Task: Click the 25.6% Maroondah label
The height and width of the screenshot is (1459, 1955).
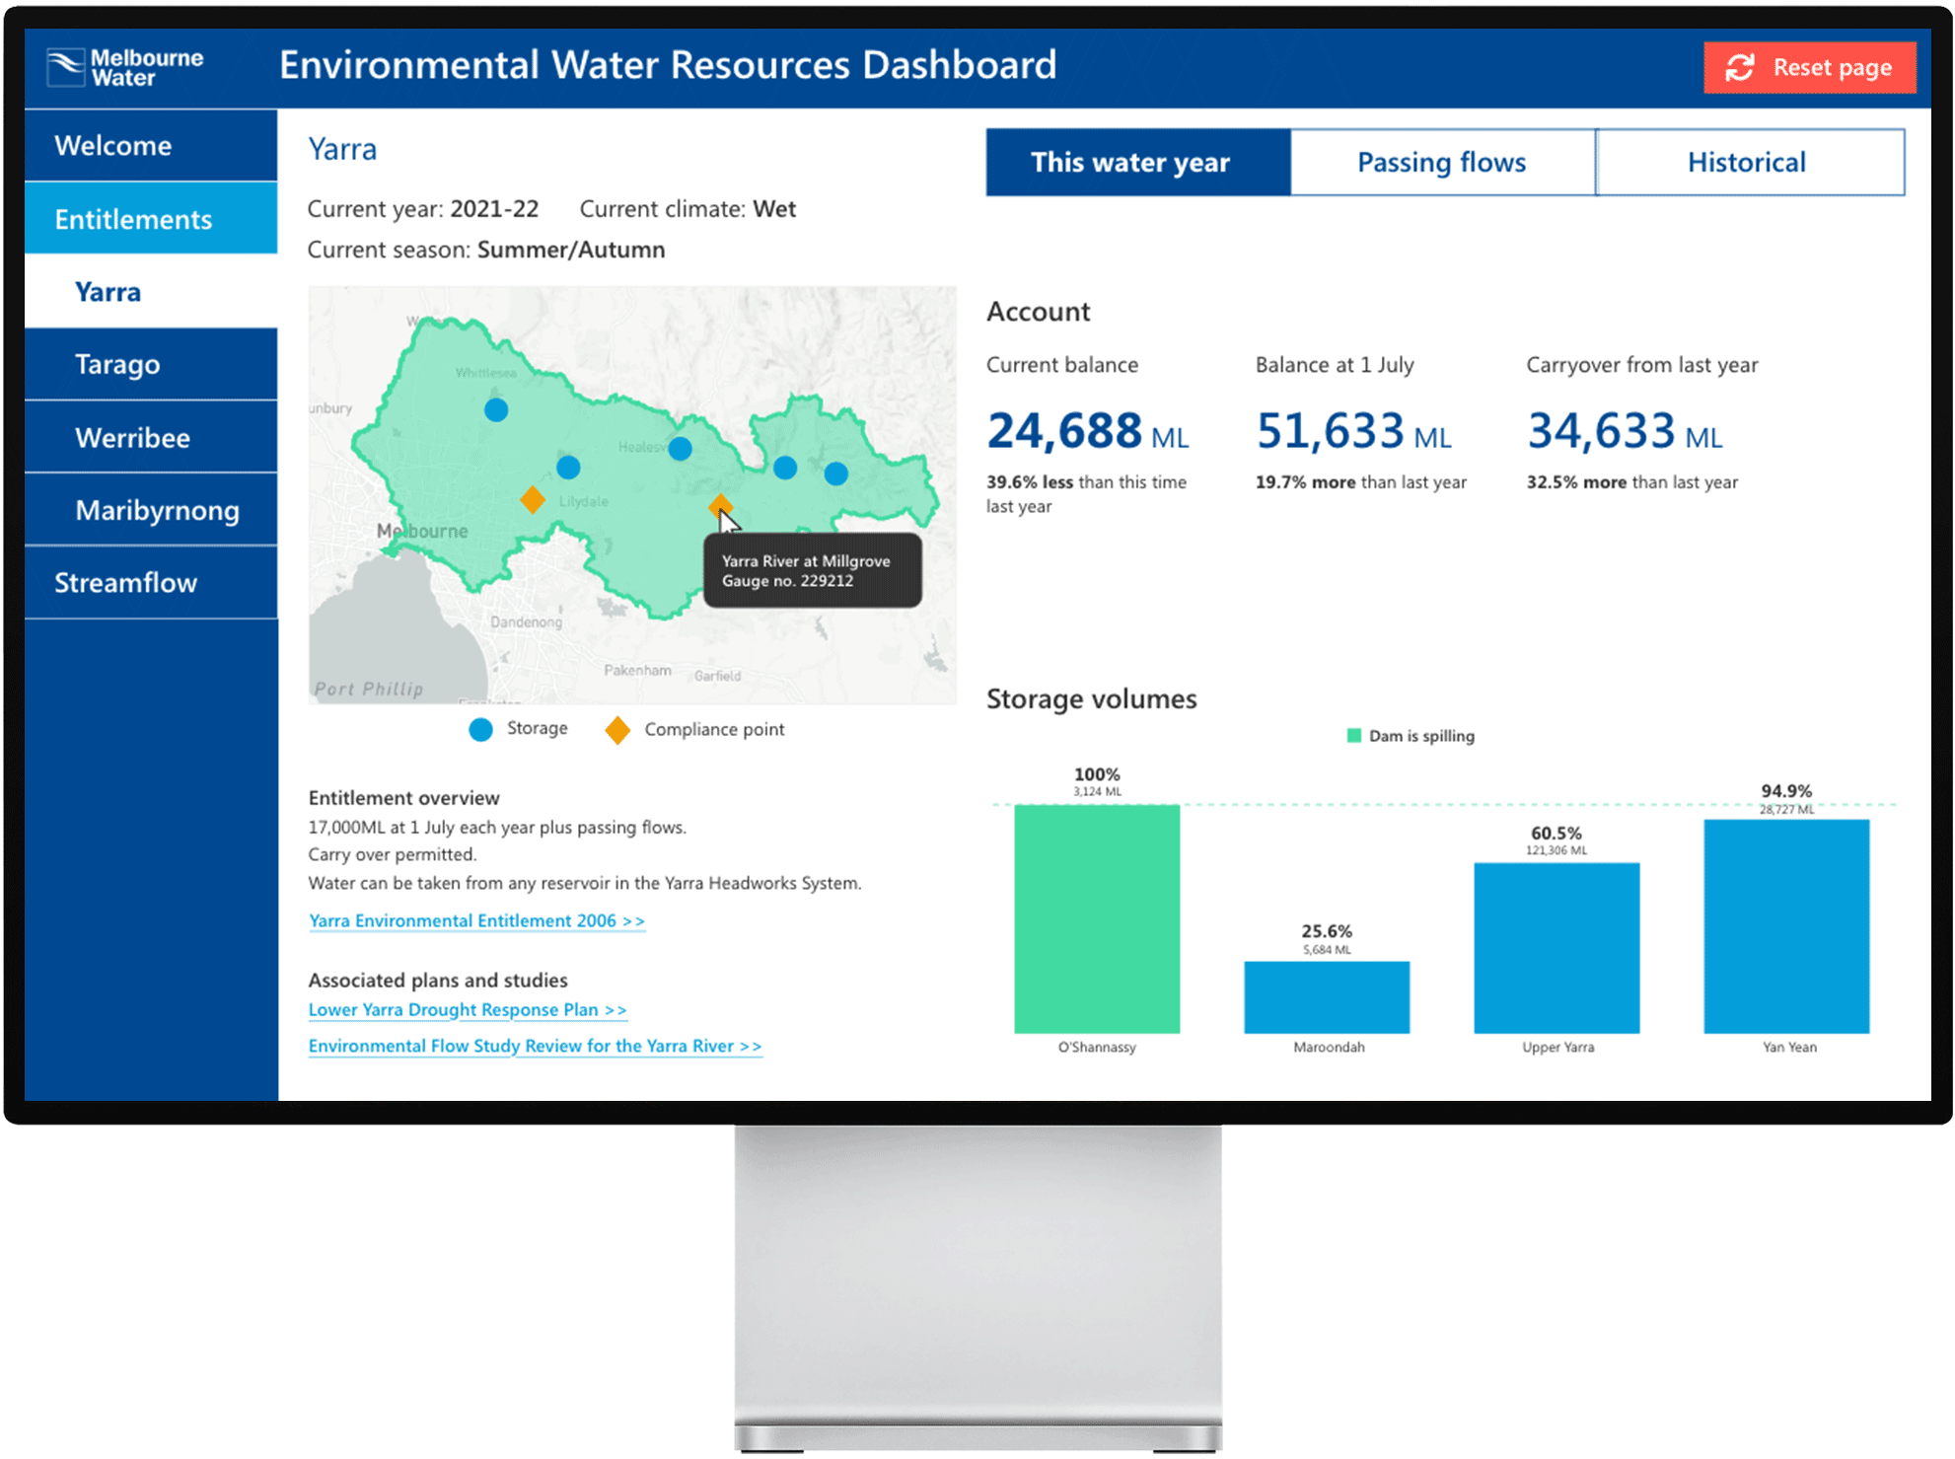Action: point(1327,931)
